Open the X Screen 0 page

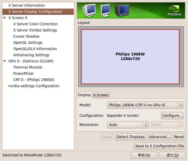(x=18, y=18)
